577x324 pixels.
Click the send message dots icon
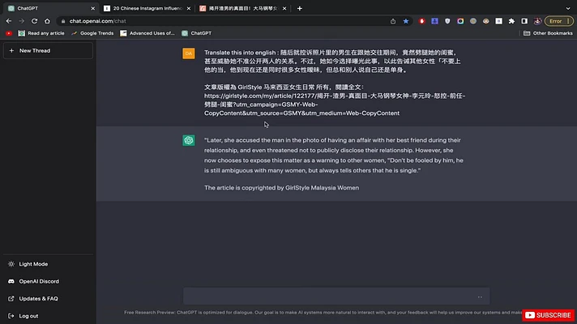[480, 296]
